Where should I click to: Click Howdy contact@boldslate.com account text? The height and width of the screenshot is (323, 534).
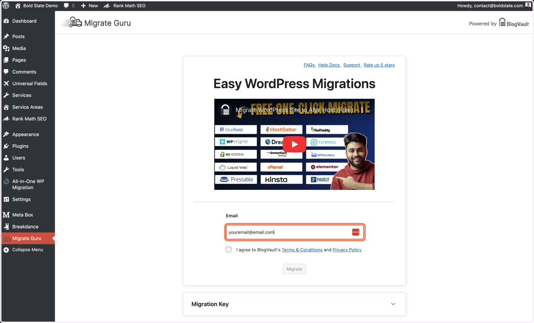click(x=490, y=6)
